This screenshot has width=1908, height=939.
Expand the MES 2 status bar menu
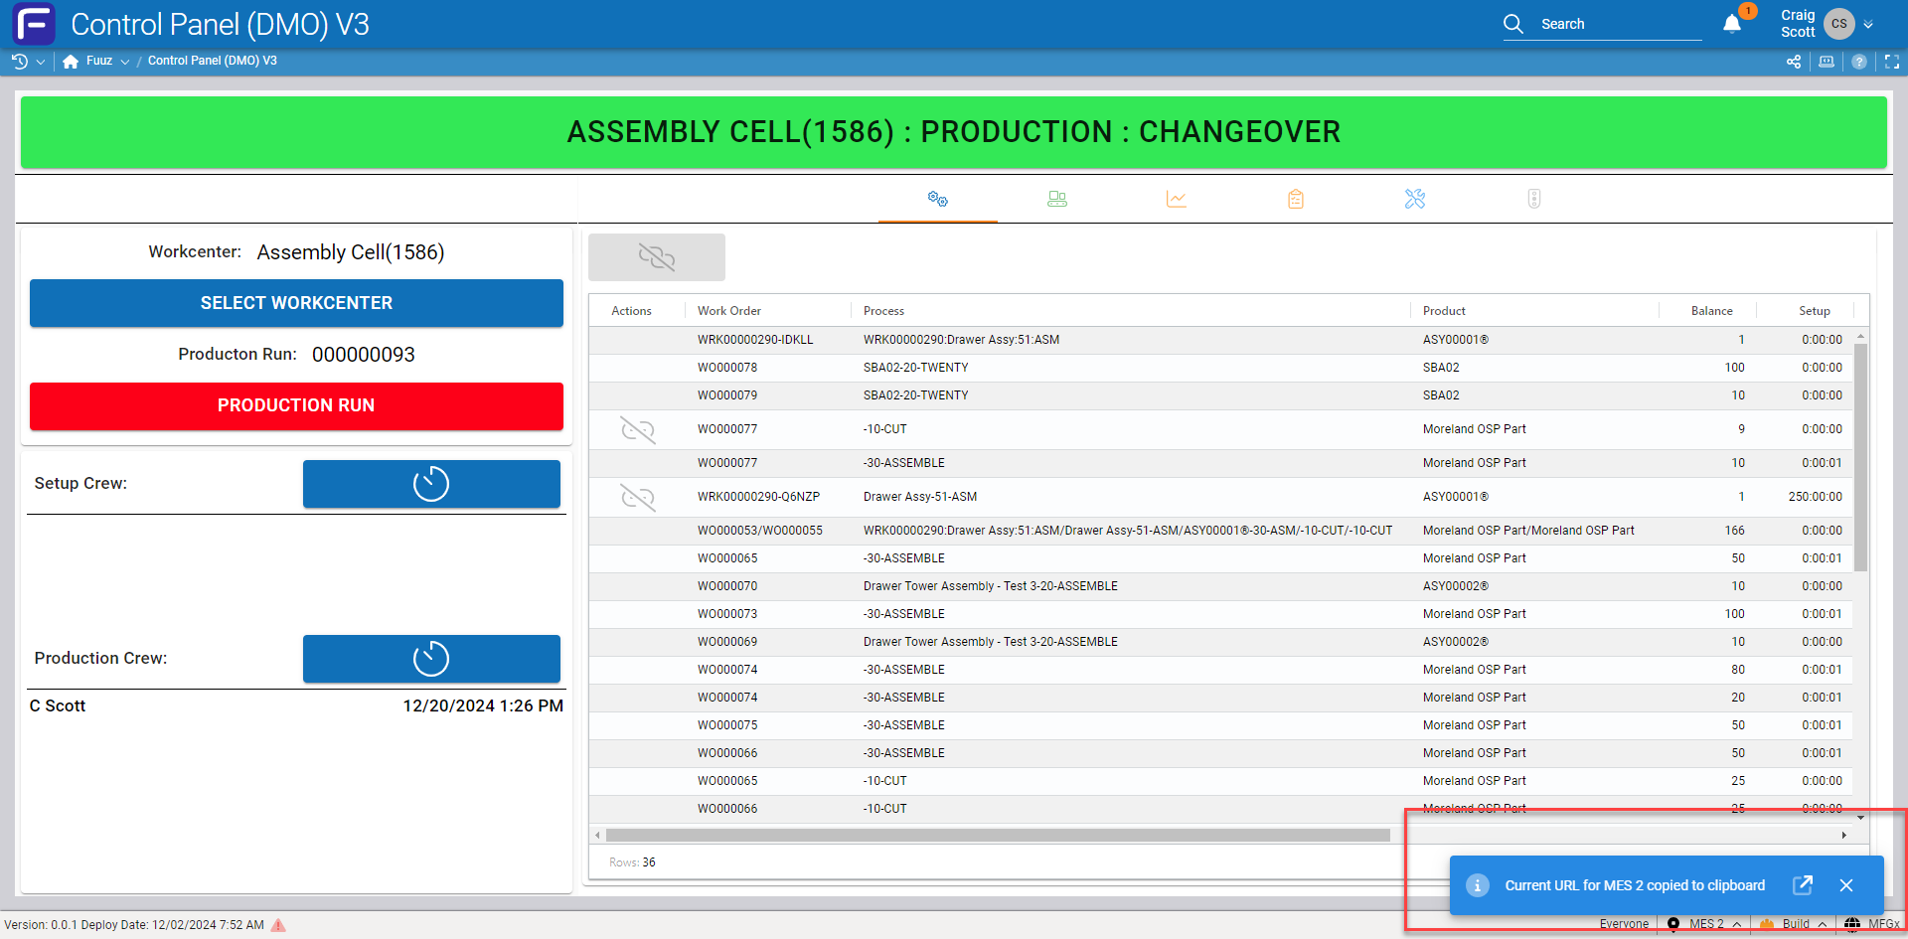click(1736, 924)
